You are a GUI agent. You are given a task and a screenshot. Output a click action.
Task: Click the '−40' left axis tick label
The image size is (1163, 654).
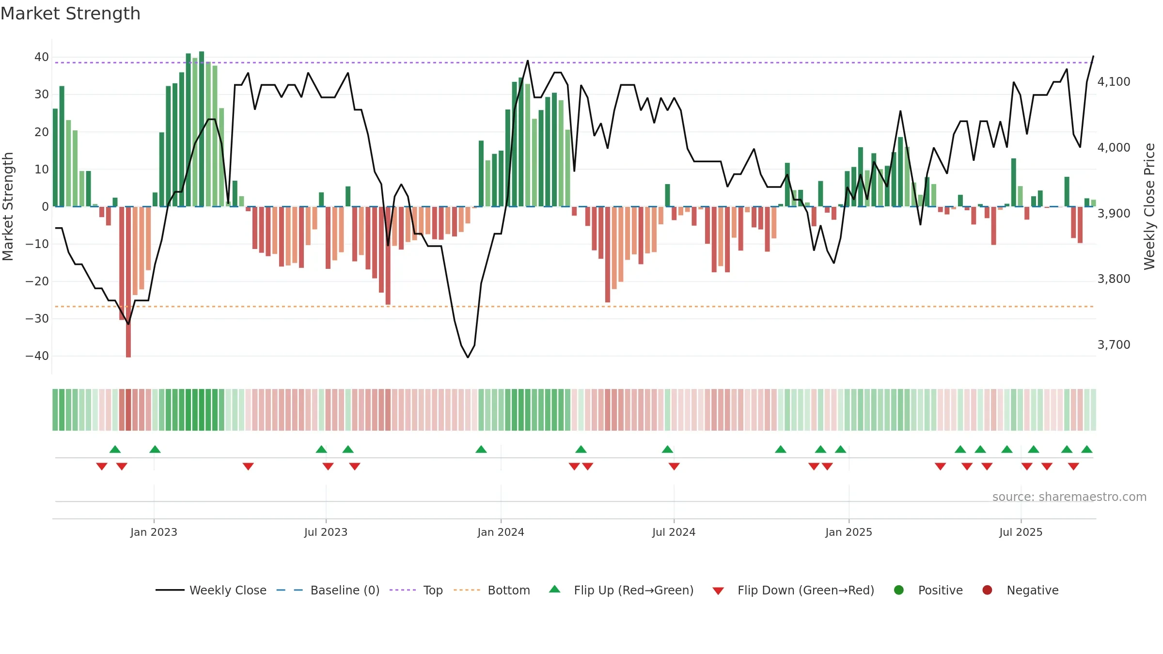pos(37,356)
